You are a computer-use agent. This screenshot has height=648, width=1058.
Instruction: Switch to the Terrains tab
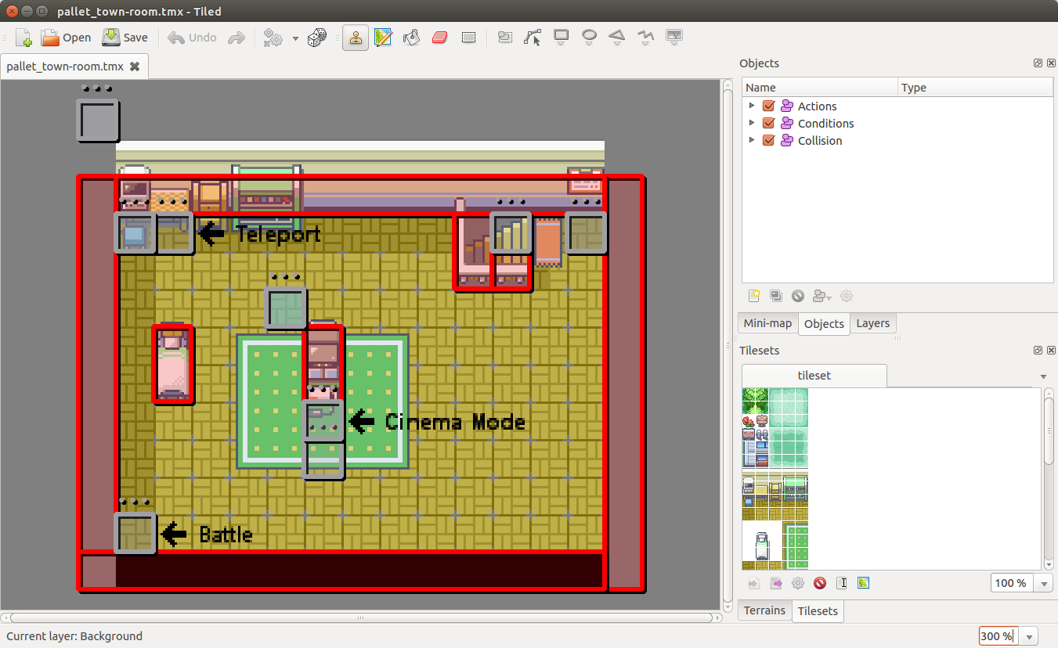[x=764, y=610]
